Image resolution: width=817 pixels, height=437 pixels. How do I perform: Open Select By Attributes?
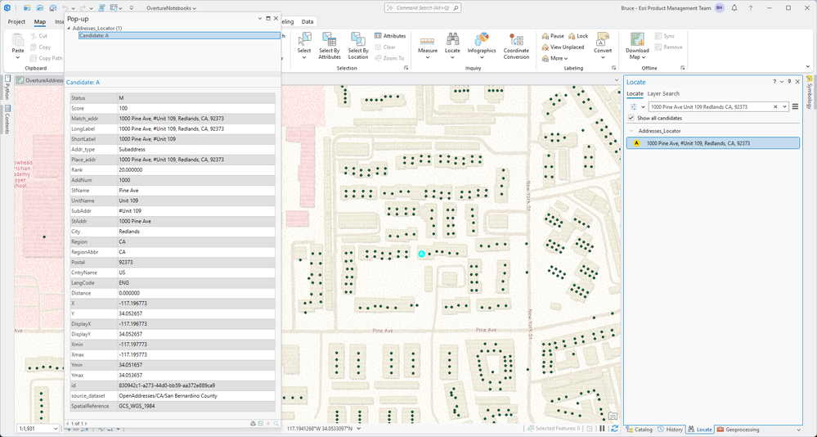click(x=330, y=44)
